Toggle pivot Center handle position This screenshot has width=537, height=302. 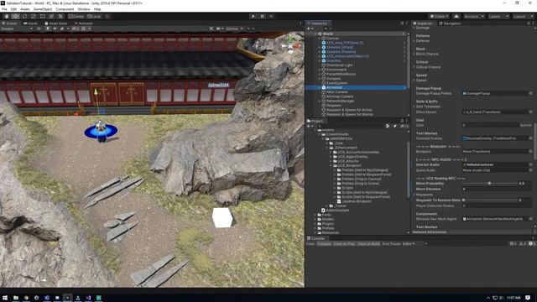click(x=76, y=16)
